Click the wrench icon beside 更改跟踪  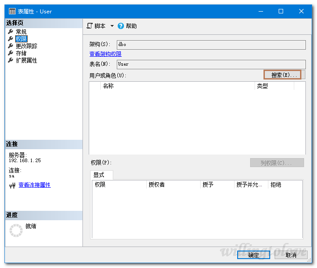11,46
